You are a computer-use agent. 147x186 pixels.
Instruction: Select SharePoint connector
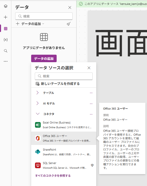(x=64, y=152)
